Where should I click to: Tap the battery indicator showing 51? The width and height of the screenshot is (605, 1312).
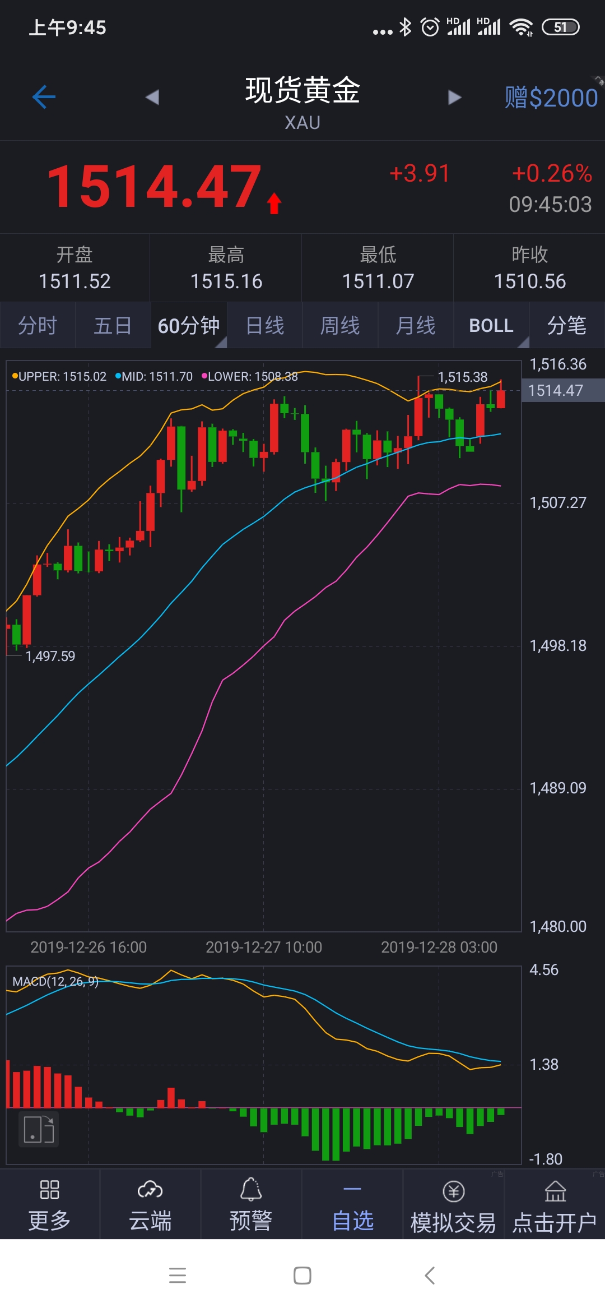pos(561,27)
